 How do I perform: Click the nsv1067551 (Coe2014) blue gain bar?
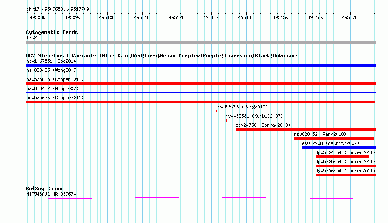[x=201, y=65]
